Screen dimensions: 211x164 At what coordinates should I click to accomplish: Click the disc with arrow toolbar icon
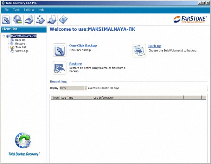coord(29,19)
